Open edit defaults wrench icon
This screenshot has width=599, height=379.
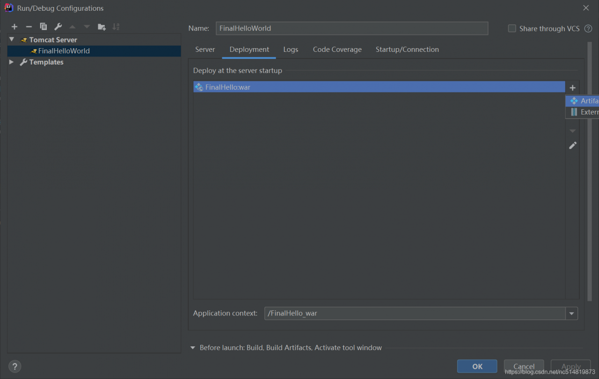[58, 27]
